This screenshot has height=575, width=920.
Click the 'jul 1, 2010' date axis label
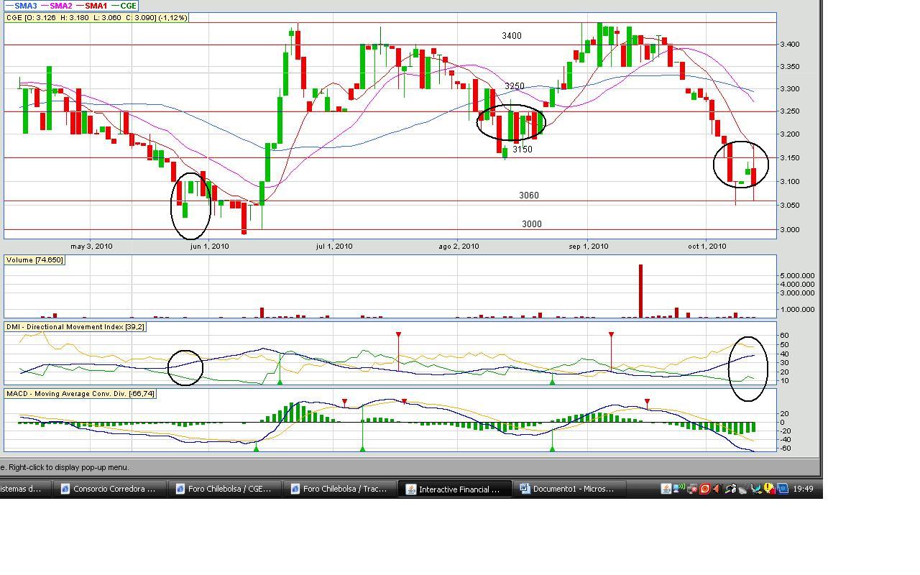[334, 247]
